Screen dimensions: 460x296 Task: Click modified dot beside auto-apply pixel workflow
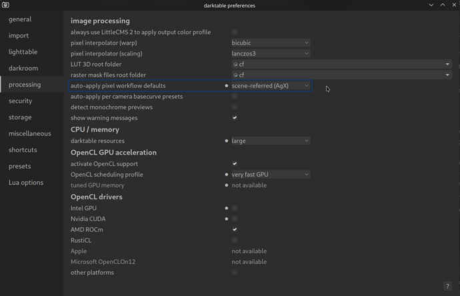(227, 86)
